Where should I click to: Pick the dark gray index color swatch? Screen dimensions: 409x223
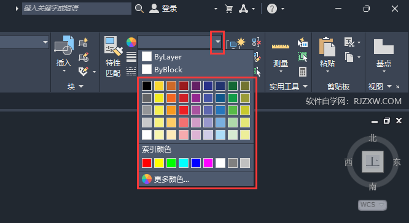(232, 163)
